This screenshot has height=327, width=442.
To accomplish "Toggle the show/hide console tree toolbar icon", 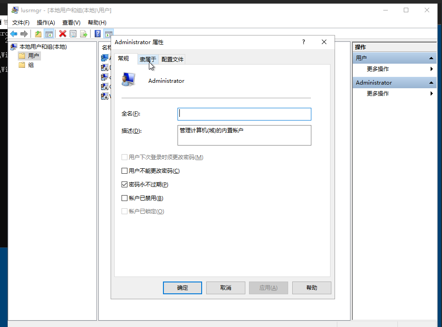I will point(49,34).
